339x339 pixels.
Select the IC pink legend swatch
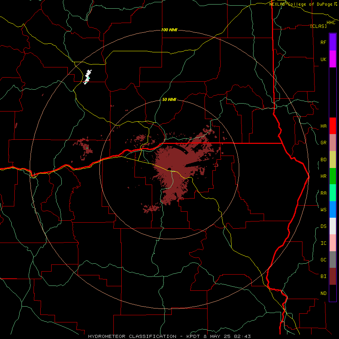point(333,243)
